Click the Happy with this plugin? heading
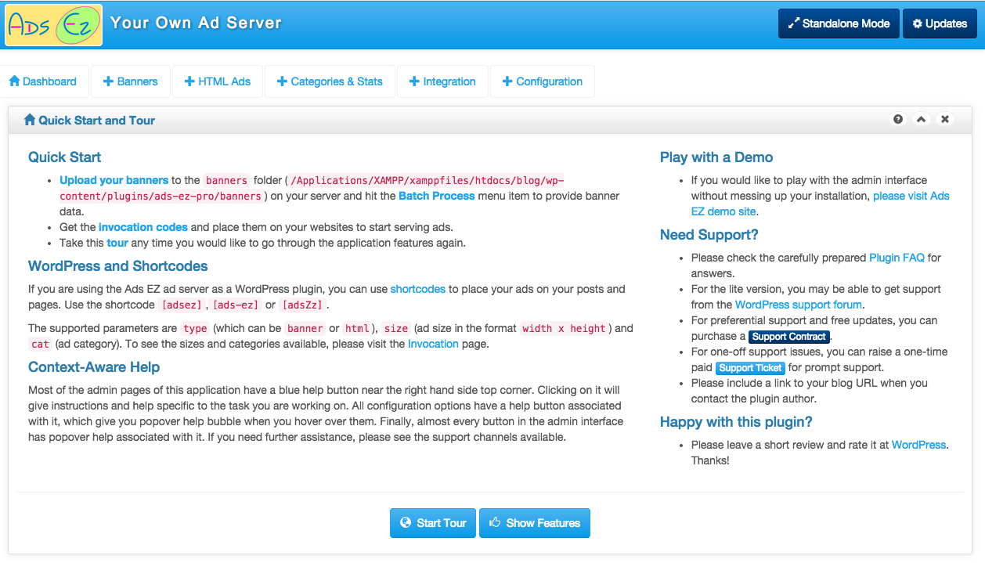Screen dimensions: 985x563 736,421
